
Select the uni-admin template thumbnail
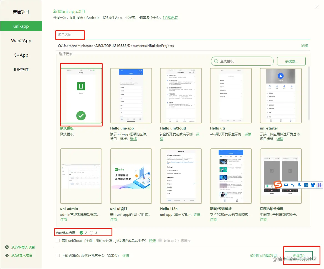(x=81, y=176)
